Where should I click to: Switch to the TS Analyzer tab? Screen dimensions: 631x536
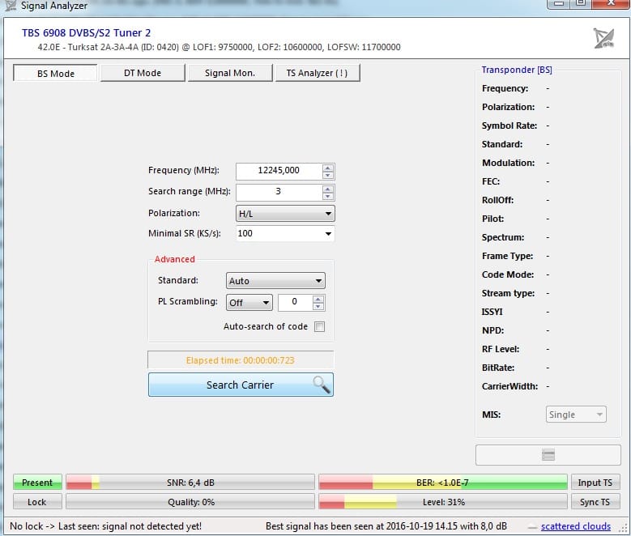click(x=317, y=73)
